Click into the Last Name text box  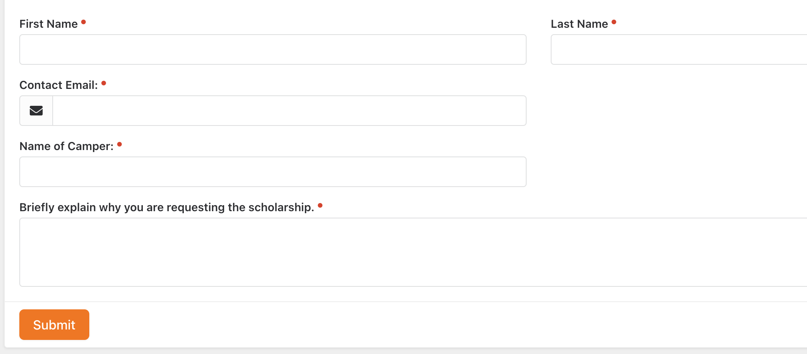pos(678,49)
